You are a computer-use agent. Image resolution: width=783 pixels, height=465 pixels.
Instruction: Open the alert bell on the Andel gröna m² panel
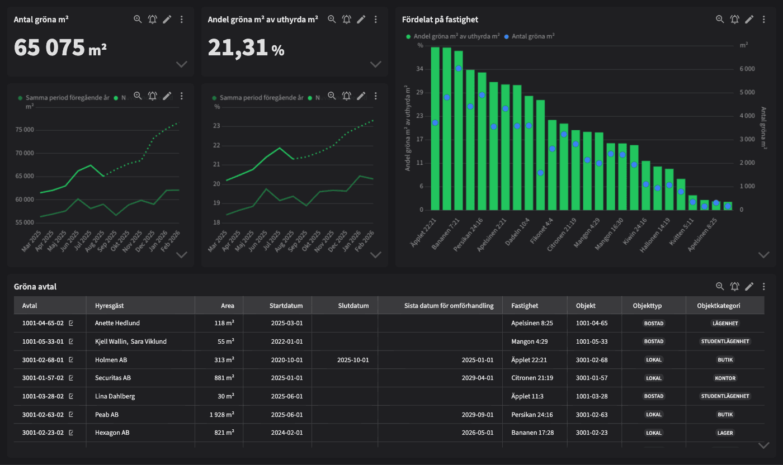pyautogui.click(x=346, y=18)
